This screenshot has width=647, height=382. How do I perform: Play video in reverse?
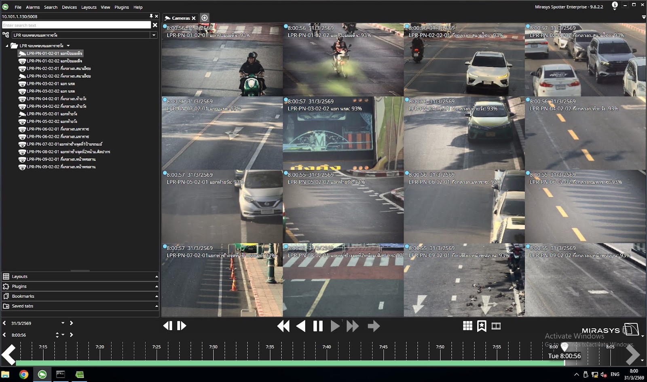coord(301,326)
